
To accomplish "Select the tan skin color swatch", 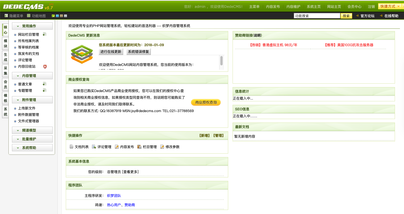I will click(61, 16).
